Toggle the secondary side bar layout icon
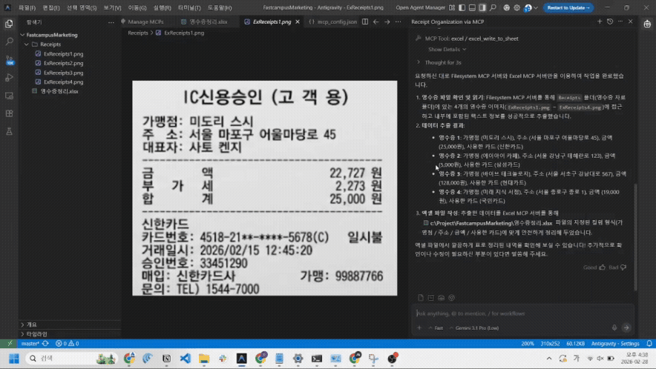The width and height of the screenshot is (656, 369). pos(482,7)
